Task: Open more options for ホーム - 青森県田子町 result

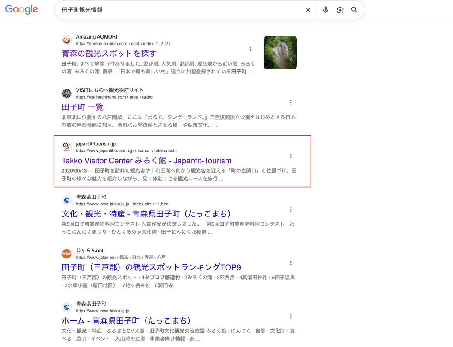Action: coord(291,316)
